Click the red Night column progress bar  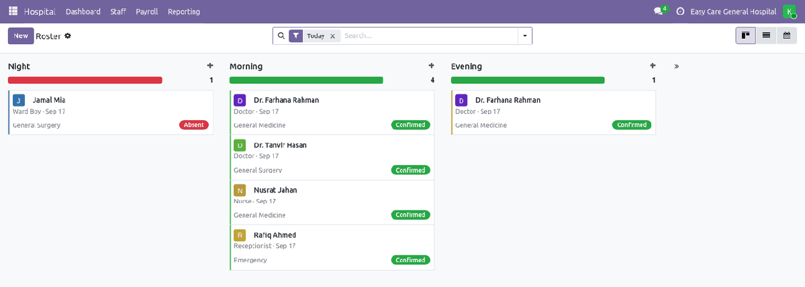(85, 80)
